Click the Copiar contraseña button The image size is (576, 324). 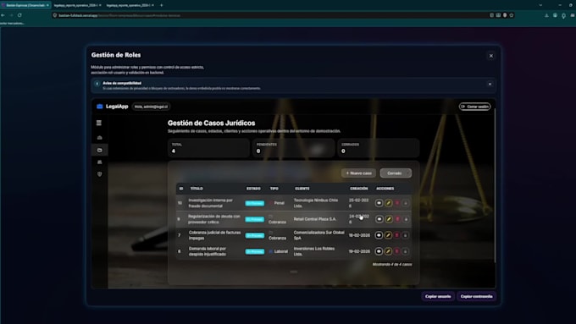(x=476, y=296)
